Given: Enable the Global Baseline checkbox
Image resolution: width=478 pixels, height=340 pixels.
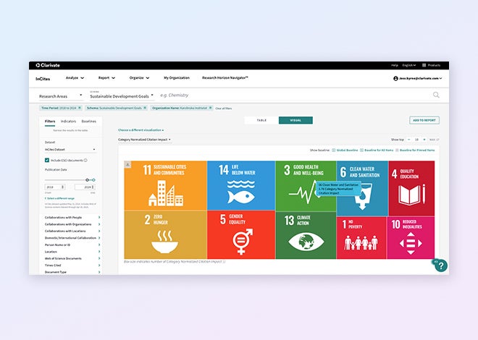Looking at the screenshot, I should (x=335, y=150).
